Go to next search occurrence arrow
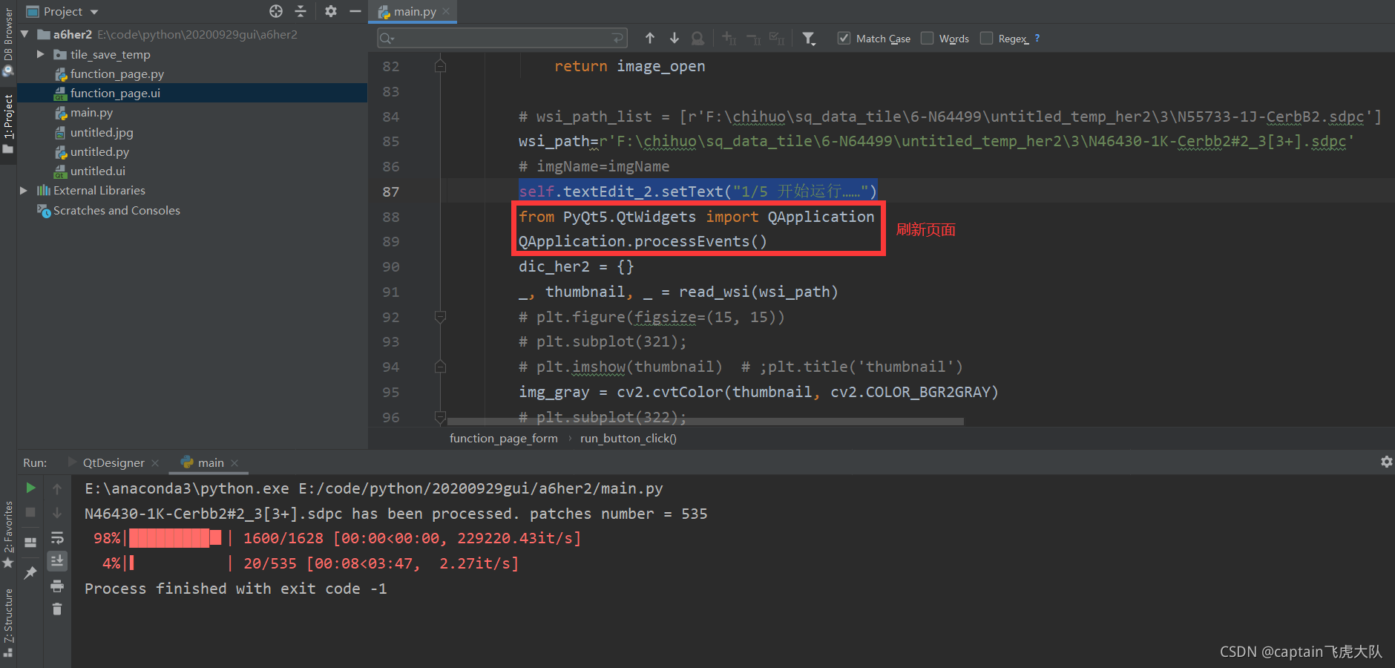Viewport: 1395px width, 668px height. (674, 38)
